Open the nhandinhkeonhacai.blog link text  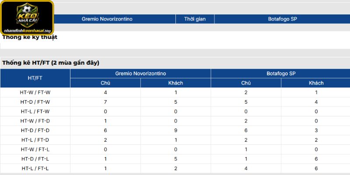click(27, 31)
